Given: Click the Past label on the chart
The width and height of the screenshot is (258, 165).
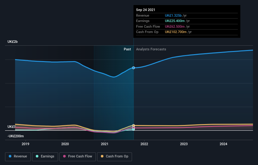Looking at the screenshot, I should [x=127, y=49].
